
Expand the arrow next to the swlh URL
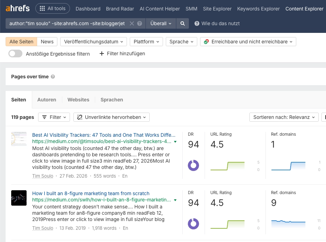(175, 200)
